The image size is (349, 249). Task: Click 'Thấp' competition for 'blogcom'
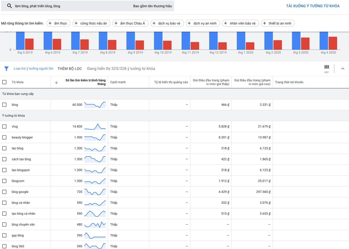tap(114, 181)
